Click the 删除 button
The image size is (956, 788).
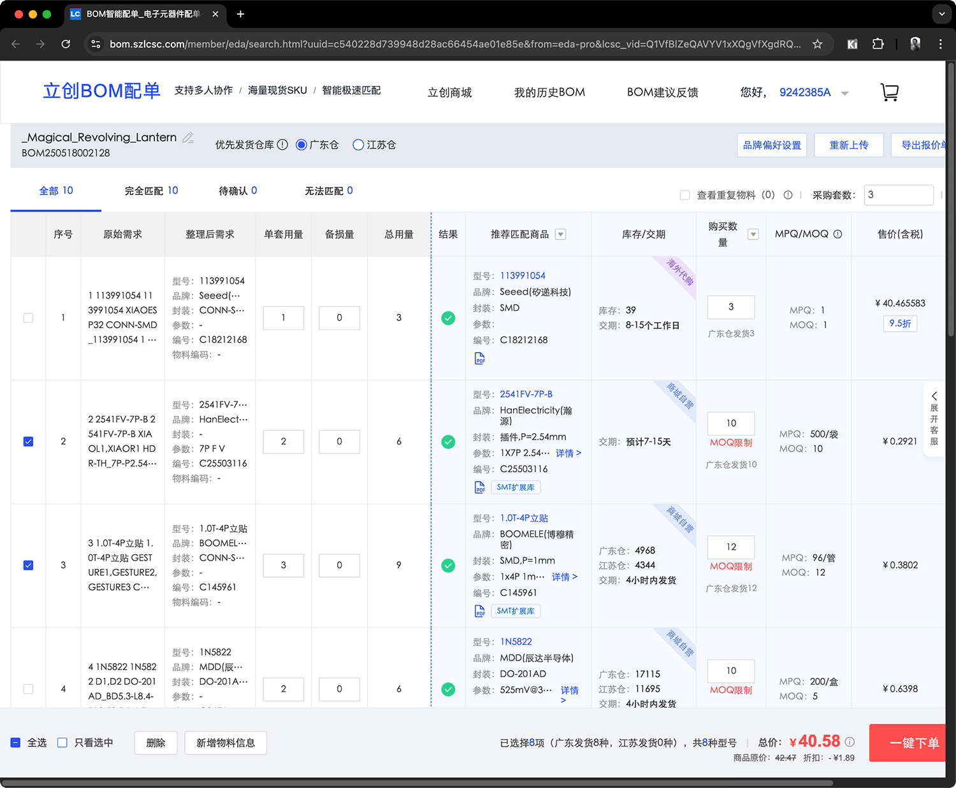click(156, 743)
